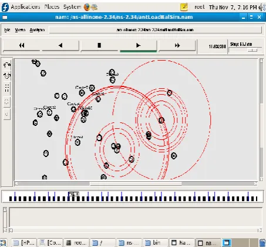
Task: Launch Firefox from the top panel
Action: coord(87,7)
